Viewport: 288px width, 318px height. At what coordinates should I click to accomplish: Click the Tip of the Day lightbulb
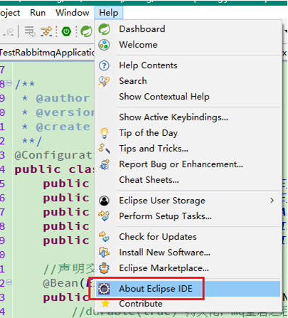coord(105,133)
